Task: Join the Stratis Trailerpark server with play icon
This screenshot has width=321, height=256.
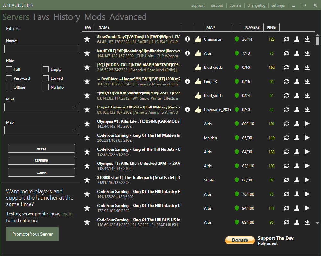Action: (307, 180)
